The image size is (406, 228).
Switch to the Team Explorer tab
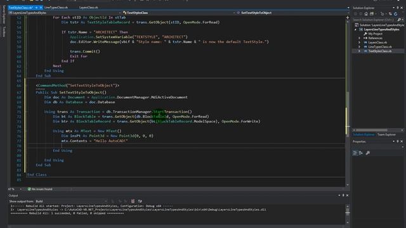click(386, 135)
